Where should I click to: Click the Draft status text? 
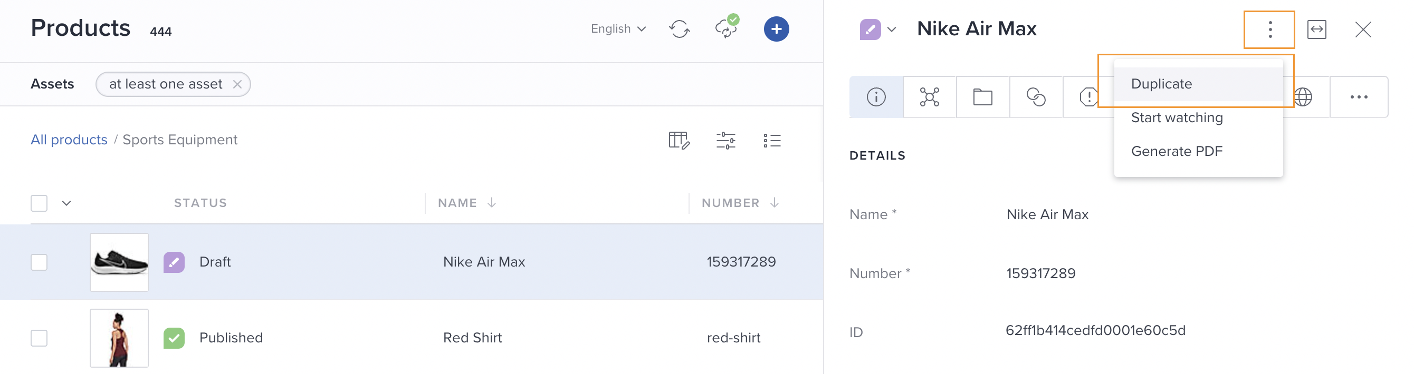pyautogui.click(x=215, y=262)
